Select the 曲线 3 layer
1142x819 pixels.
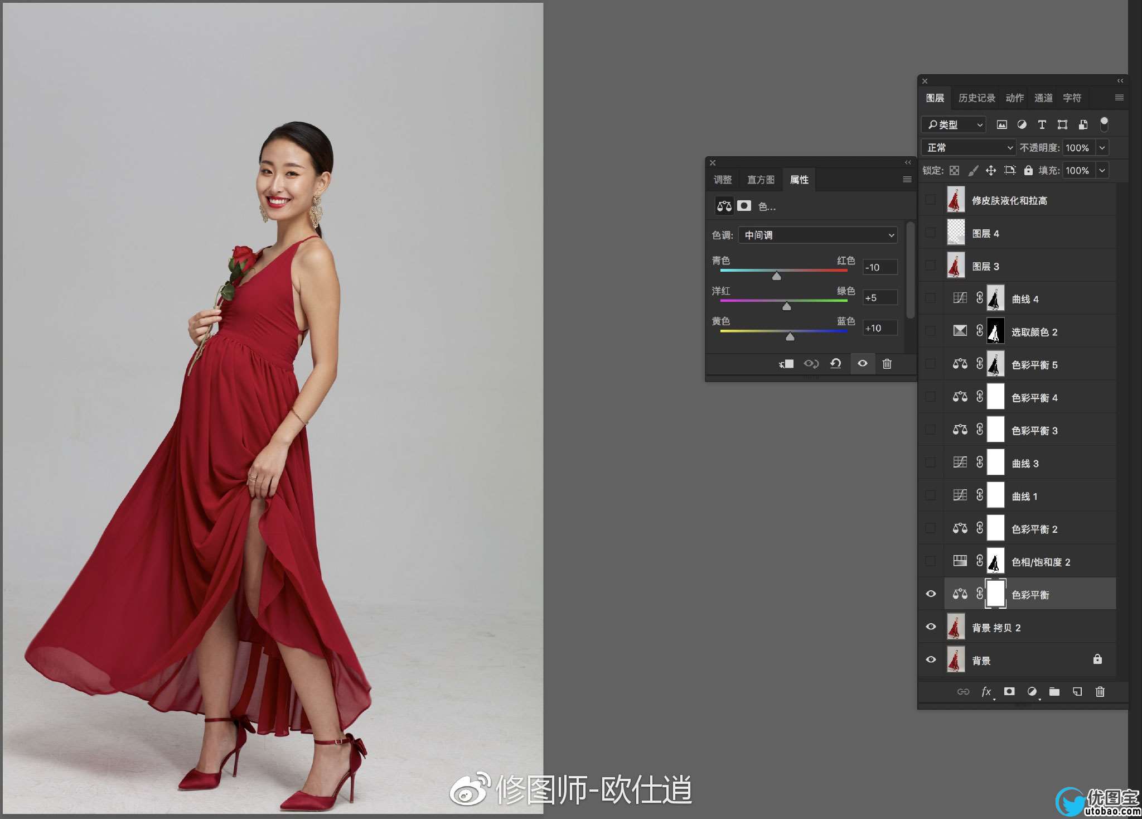click(x=1030, y=463)
